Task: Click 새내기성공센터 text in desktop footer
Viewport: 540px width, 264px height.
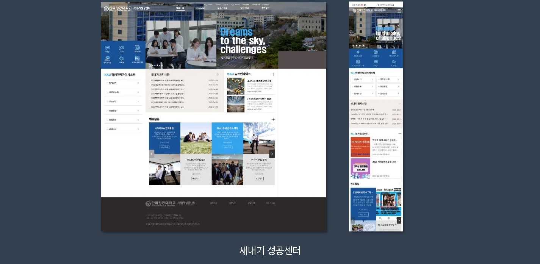Action: 186,203
